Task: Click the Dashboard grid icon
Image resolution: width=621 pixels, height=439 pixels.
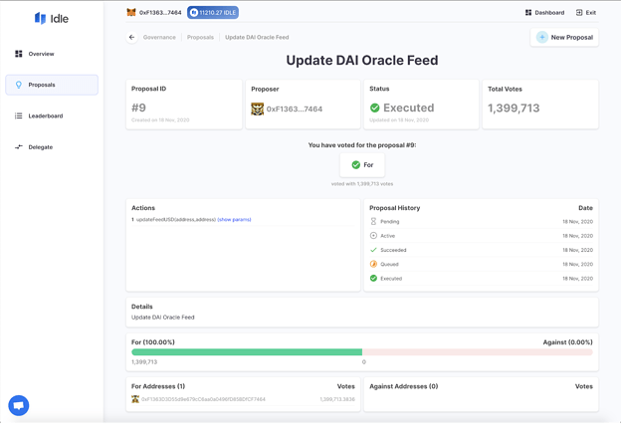Action: point(528,13)
